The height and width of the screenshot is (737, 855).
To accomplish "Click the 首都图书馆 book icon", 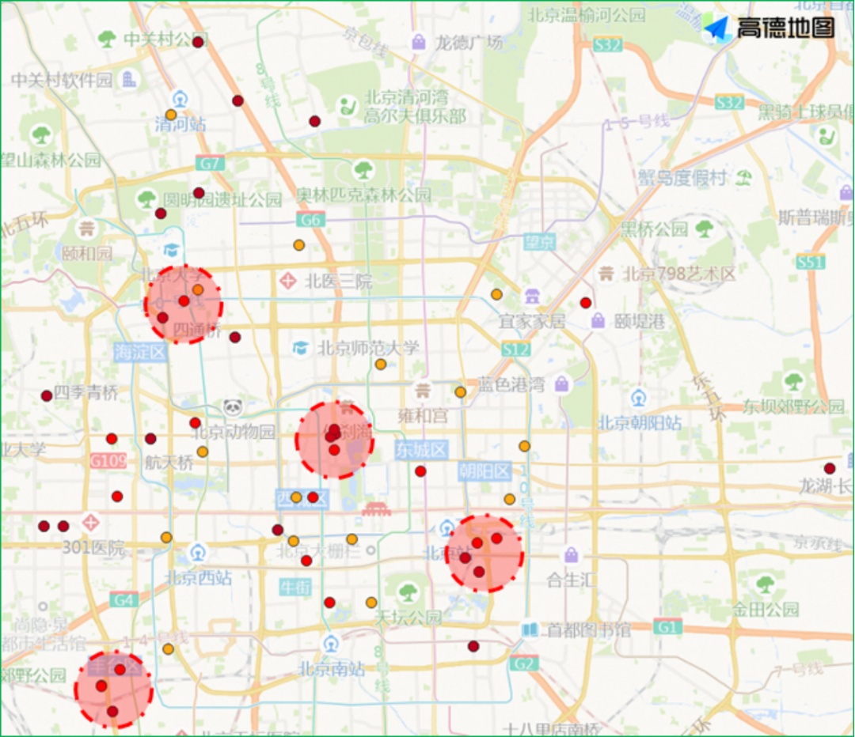I will [528, 629].
